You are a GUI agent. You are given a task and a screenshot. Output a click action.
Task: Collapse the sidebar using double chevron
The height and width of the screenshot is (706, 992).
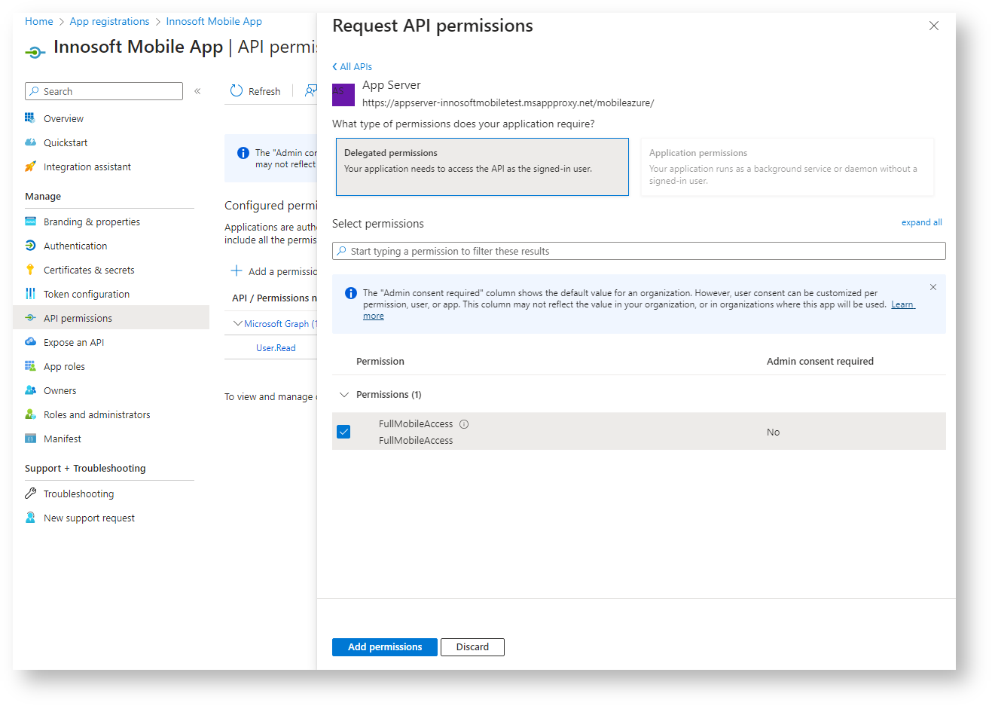pos(197,91)
